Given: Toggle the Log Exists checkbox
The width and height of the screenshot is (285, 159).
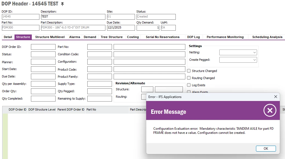Looking at the screenshot, I should (x=189, y=85).
